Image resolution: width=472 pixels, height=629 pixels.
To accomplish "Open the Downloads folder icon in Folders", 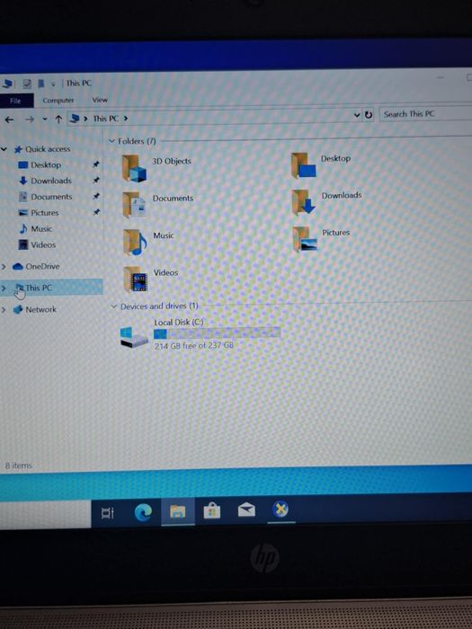I will click(x=304, y=202).
